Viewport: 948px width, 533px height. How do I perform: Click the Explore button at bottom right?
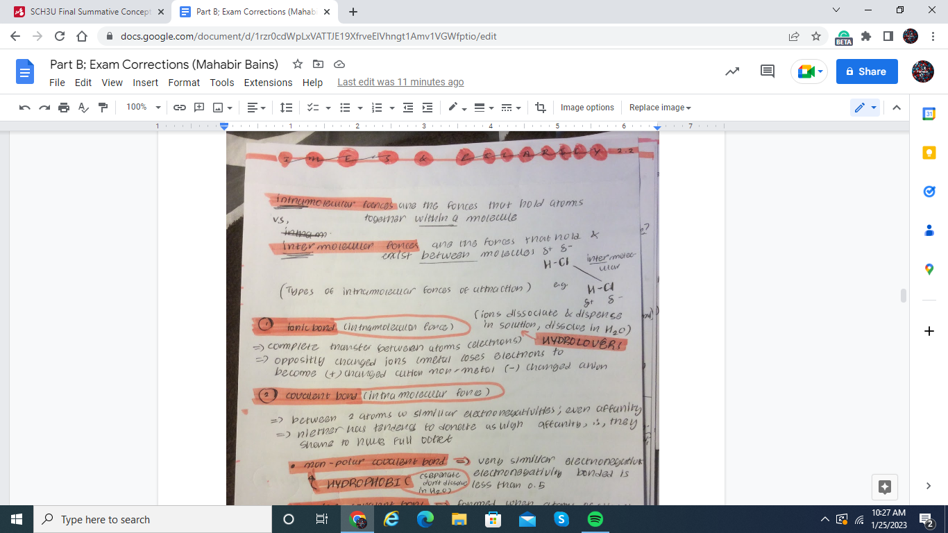885,487
